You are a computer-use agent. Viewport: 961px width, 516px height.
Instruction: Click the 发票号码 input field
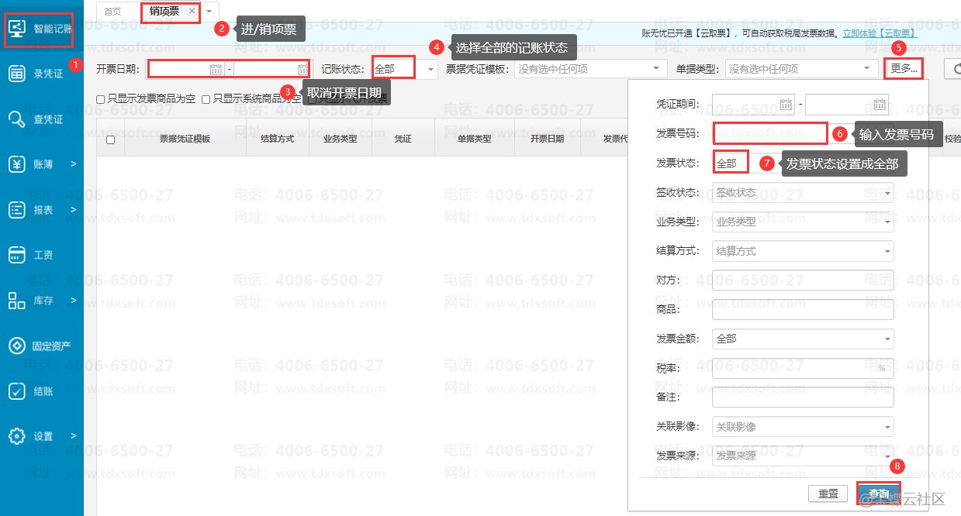click(x=770, y=133)
